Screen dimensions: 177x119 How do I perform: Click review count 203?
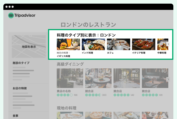click(104, 95)
